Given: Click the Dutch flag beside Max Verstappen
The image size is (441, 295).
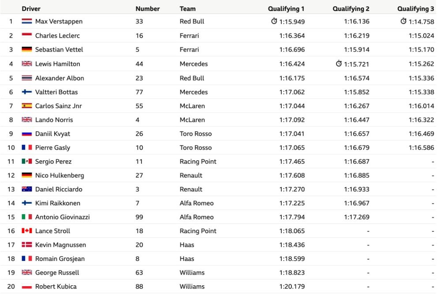Looking at the screenshot, I should click(27, 21).
